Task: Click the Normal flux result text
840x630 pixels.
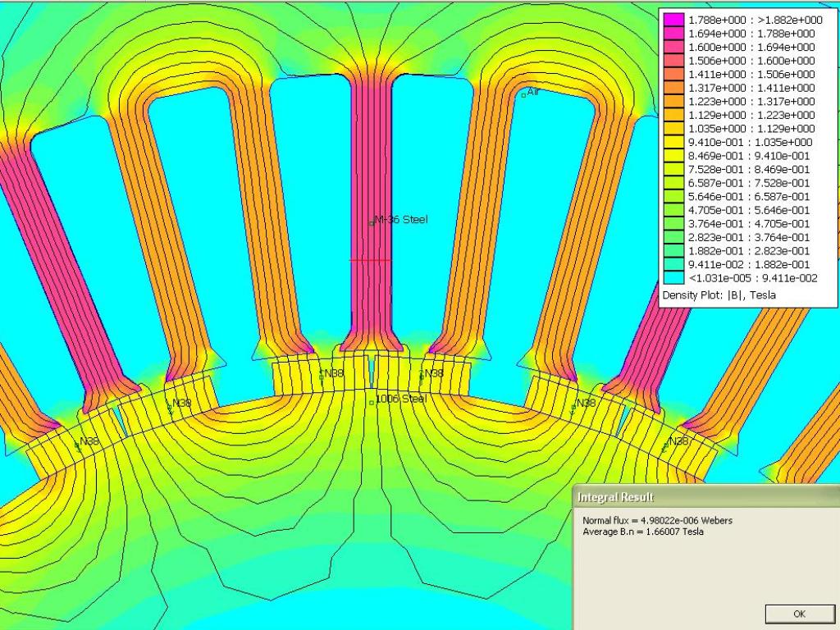Action: [657, 520]
